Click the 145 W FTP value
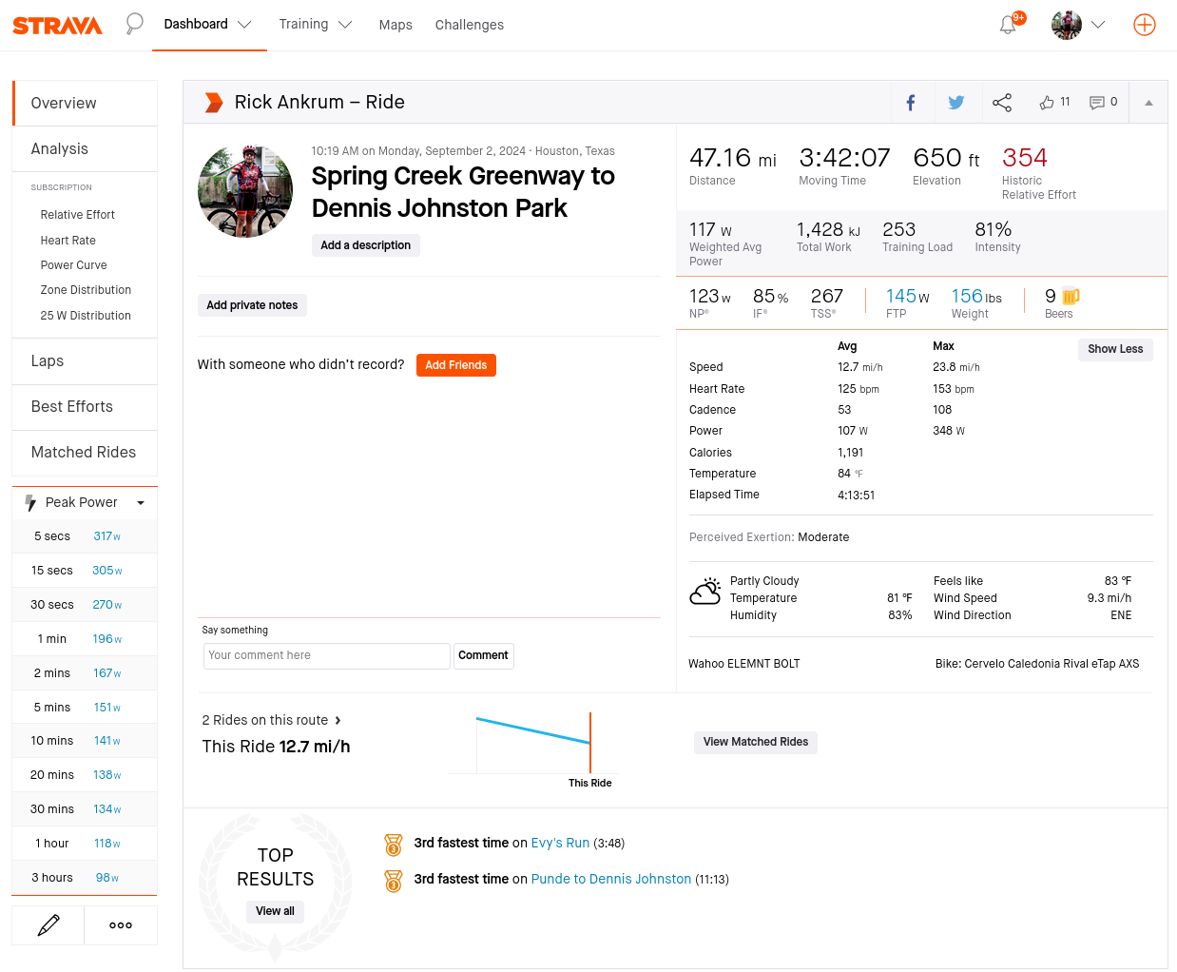1177x972 pixels. pos(908,297)
